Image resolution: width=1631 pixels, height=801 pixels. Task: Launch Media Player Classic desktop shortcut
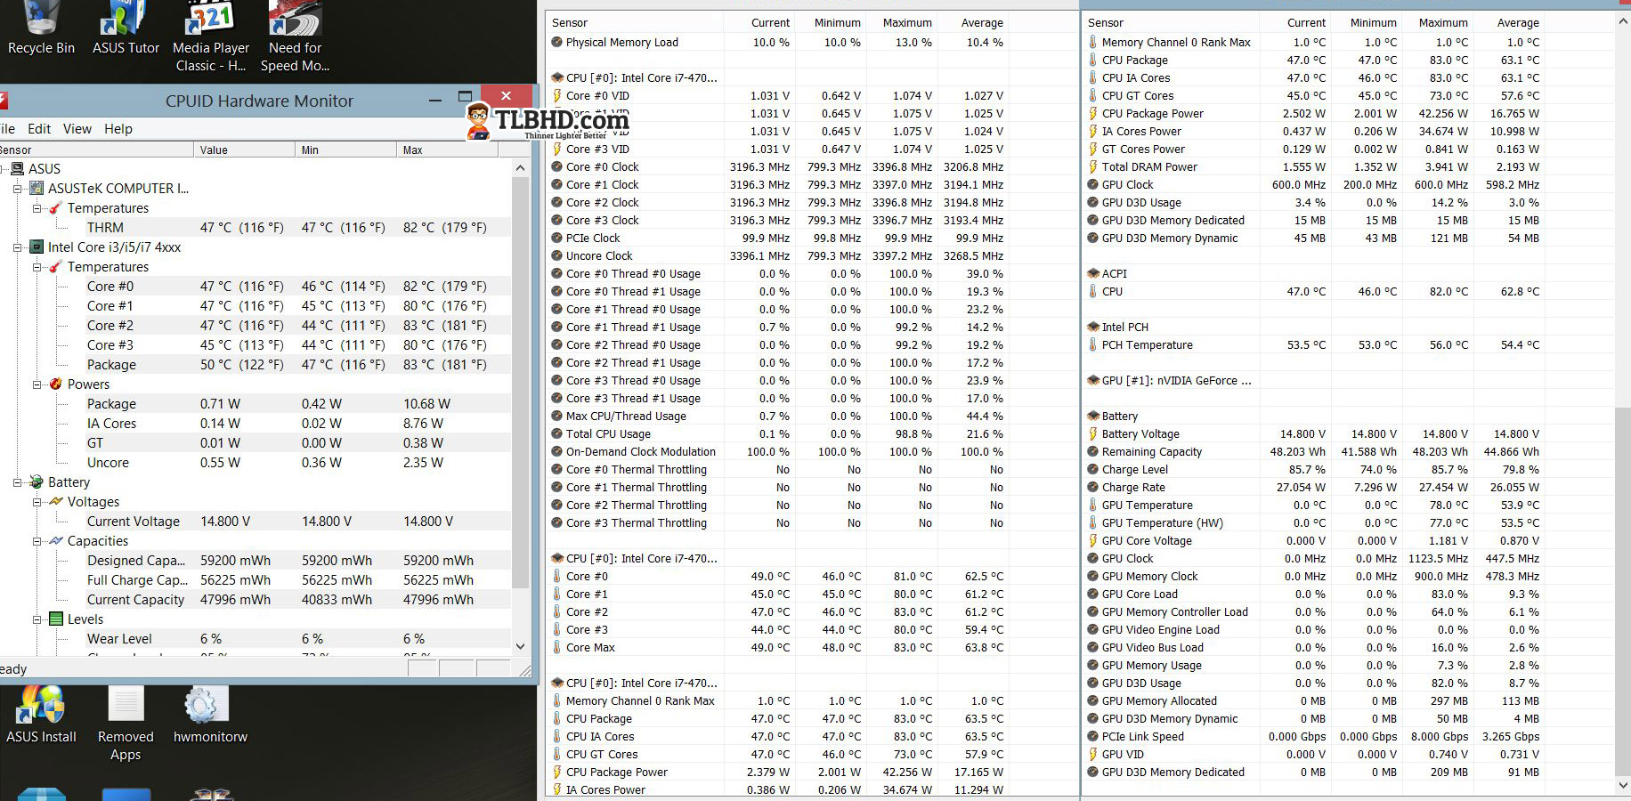211,37
